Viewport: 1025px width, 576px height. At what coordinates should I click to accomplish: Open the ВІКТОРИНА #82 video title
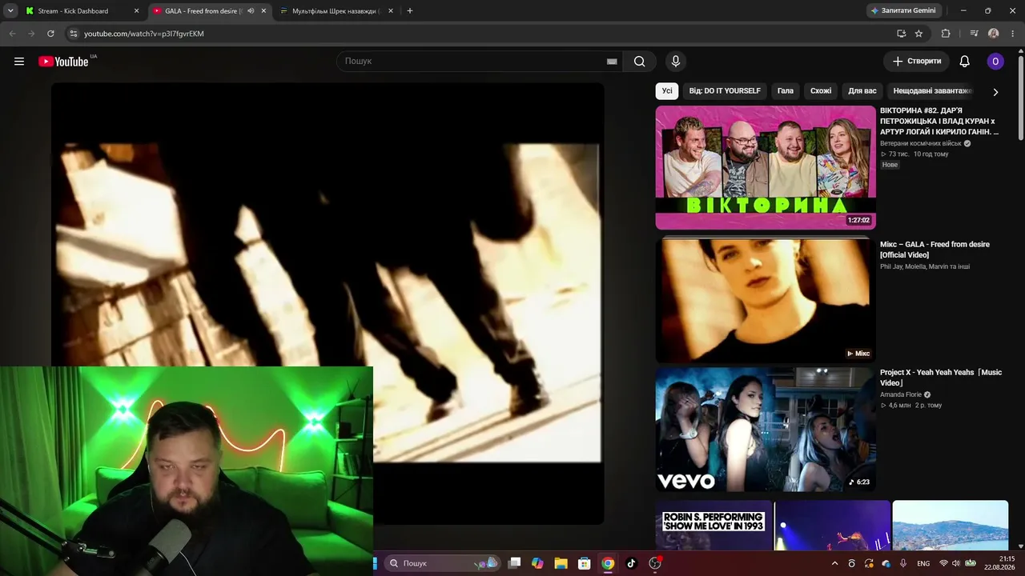[x=939, y=121]
